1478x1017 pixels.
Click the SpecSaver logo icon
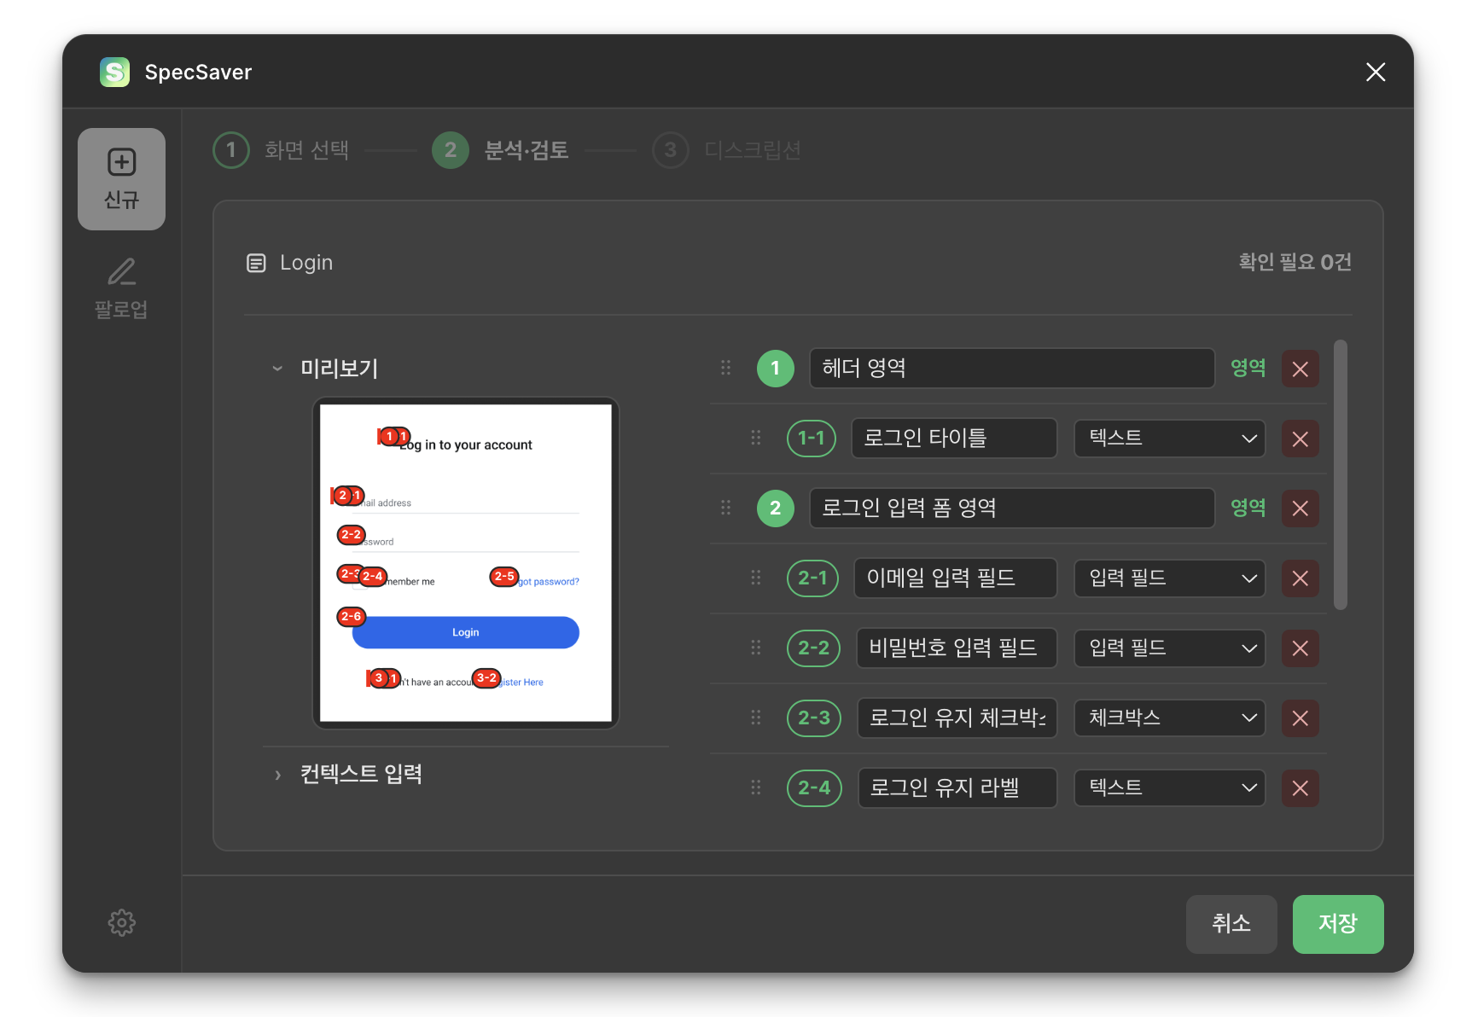(115, 72)
